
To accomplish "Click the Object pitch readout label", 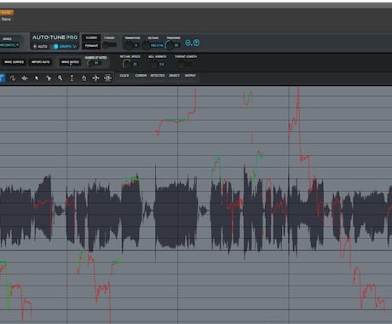I will pos(174,76).
